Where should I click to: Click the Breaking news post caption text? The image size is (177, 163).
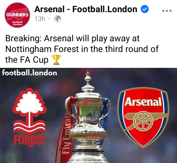(x=82, y=49)
